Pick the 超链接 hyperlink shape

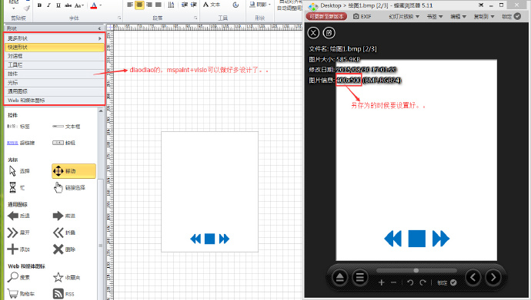click(21, 143)
